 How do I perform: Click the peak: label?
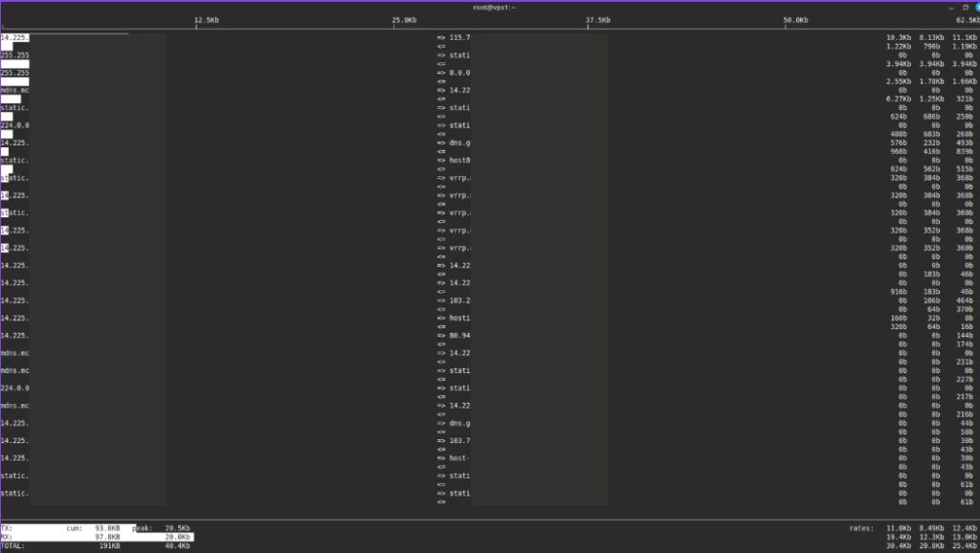(143, 528)
